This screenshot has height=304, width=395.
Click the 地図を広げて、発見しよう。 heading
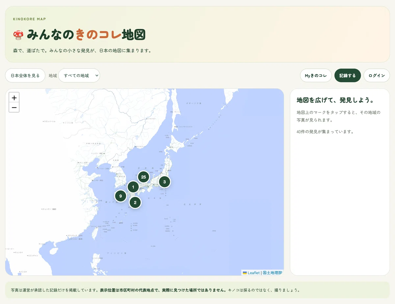(x=335, y=100)
